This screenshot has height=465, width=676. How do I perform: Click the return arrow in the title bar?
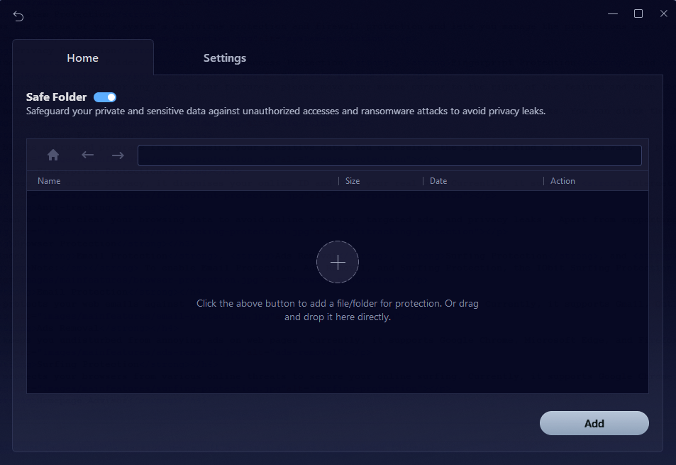(18, 16)
